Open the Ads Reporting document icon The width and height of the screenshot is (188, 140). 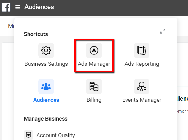(142, 50)
